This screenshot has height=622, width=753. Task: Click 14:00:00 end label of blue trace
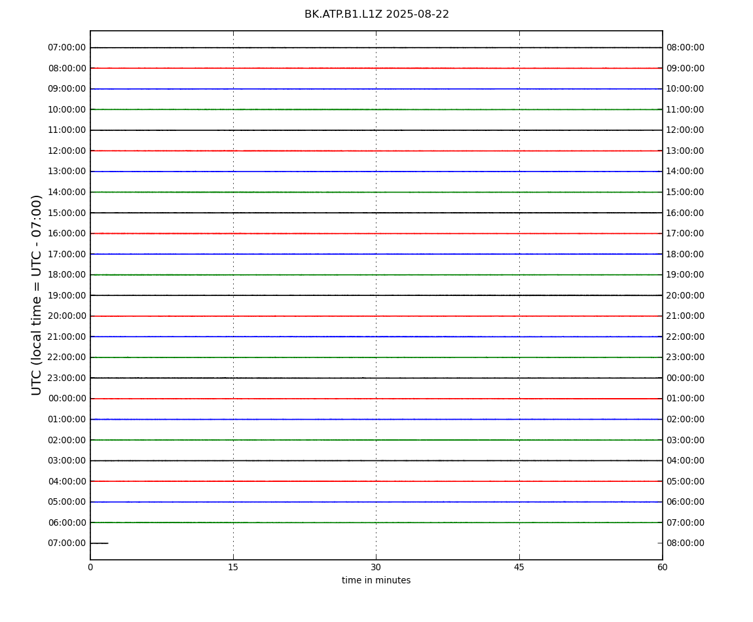[x=686, y=172]
